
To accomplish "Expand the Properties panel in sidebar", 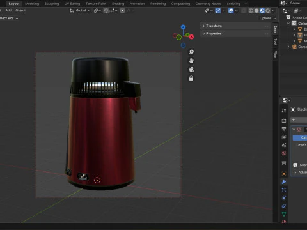I will click(x=235, y=33).
